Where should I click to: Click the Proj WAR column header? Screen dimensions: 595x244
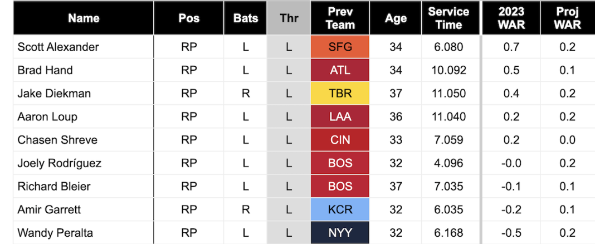(567, 18)
